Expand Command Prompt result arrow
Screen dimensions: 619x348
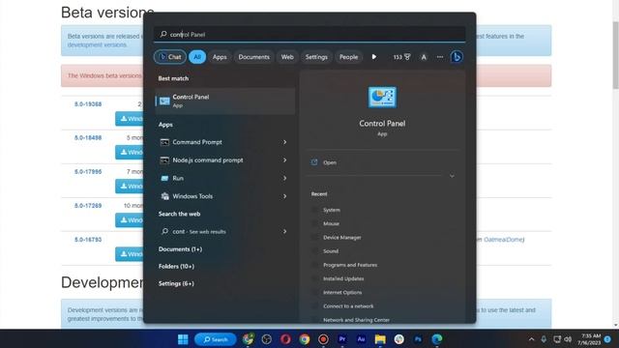(x=284, y=142)
